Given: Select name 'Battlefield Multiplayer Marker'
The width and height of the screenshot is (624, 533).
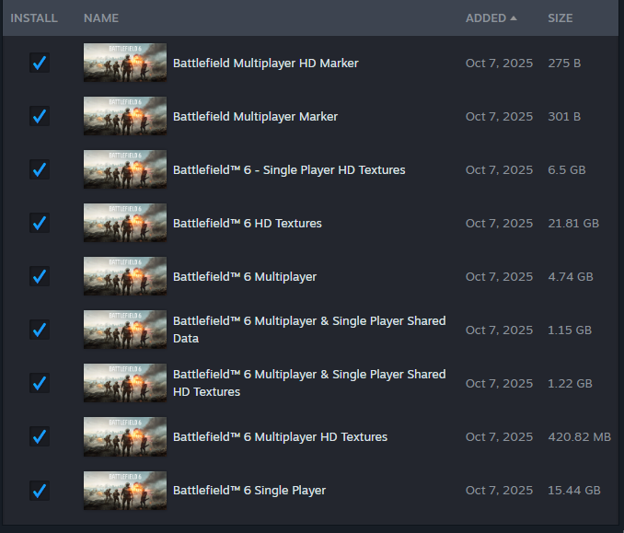Looking at the screenshot, I should coord(255,117).
